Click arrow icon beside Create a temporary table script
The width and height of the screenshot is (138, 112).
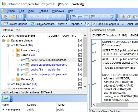pos(94,84)
